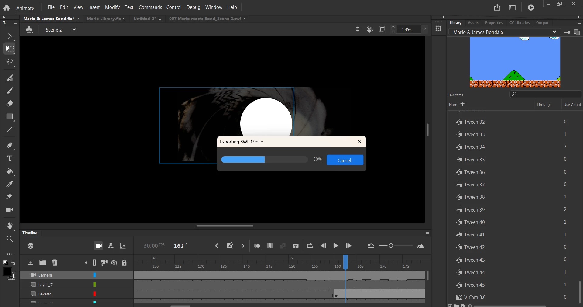Image resolution: width=583 pixels, height=307 pixels.
Task: Expand the stage zoom 18% dropdown
Action: pyautogui.click(x=424, y=29)
